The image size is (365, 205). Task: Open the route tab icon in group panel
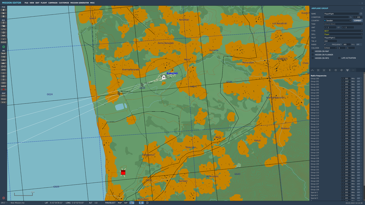312,70
